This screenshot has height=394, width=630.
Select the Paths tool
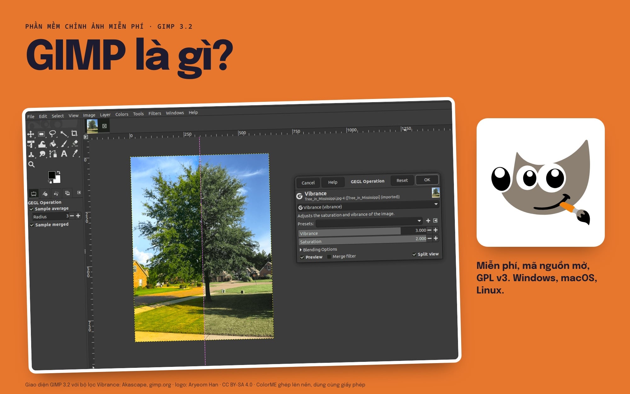[x=53, y=154]
